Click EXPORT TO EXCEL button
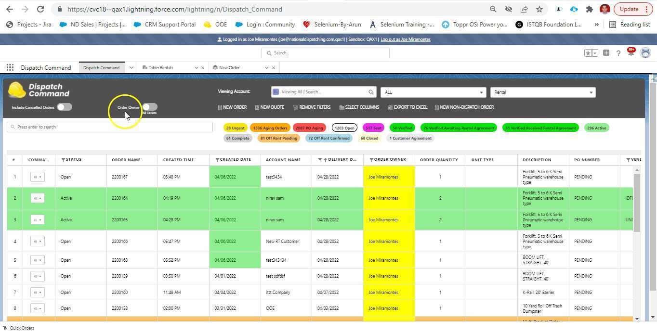 click(407, 107)
